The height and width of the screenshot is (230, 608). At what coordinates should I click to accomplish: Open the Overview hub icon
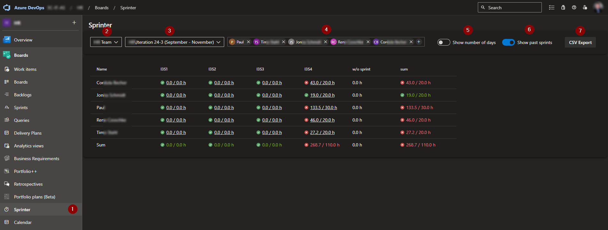7,40
